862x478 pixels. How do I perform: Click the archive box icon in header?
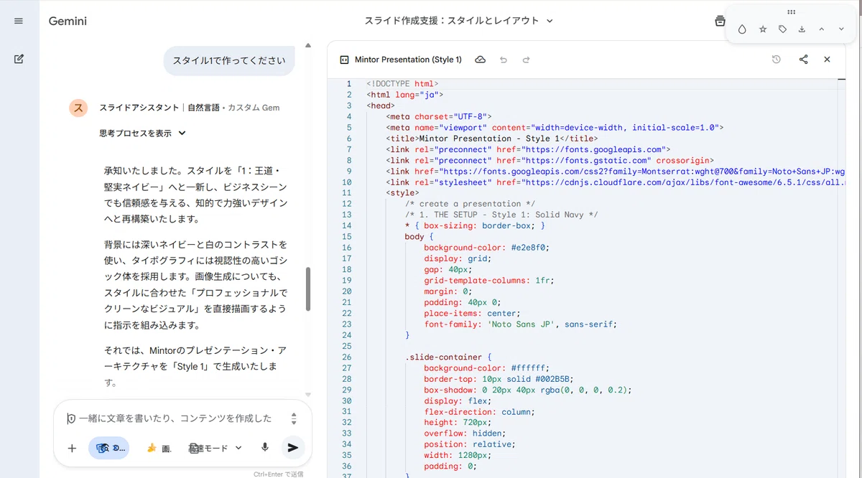click(720, 21)
